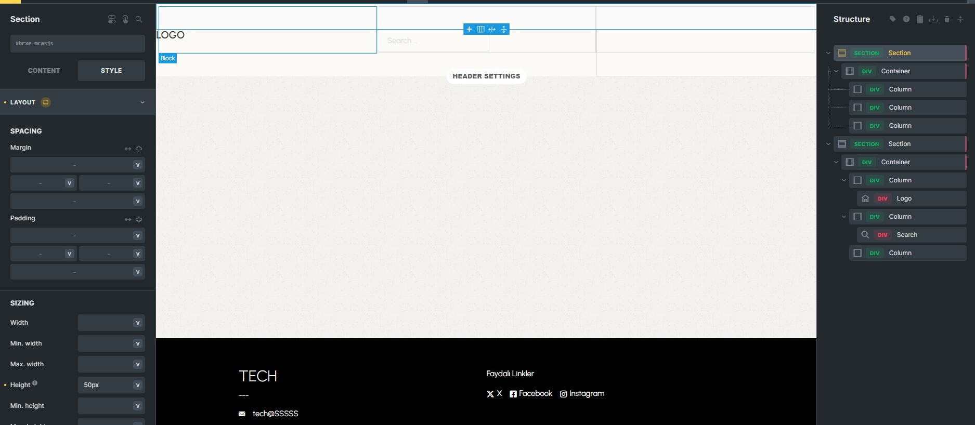Click the tag icon in Structure header

click(x=893, y=19)
